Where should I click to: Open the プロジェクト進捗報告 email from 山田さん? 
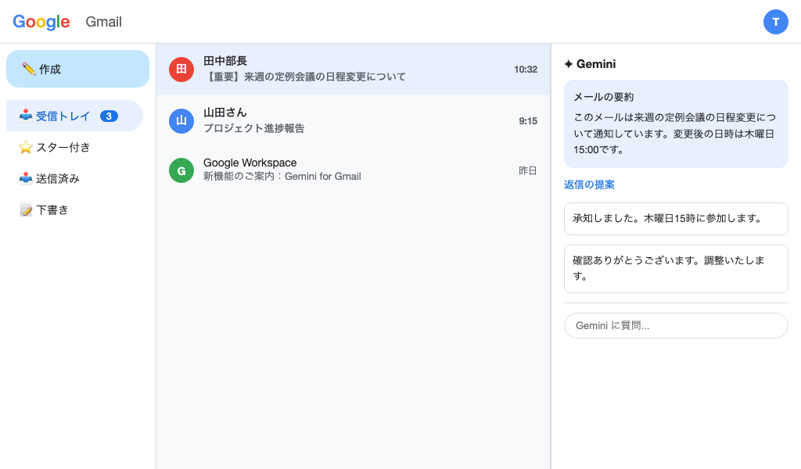pyautogui.click(x=352, y=120)
